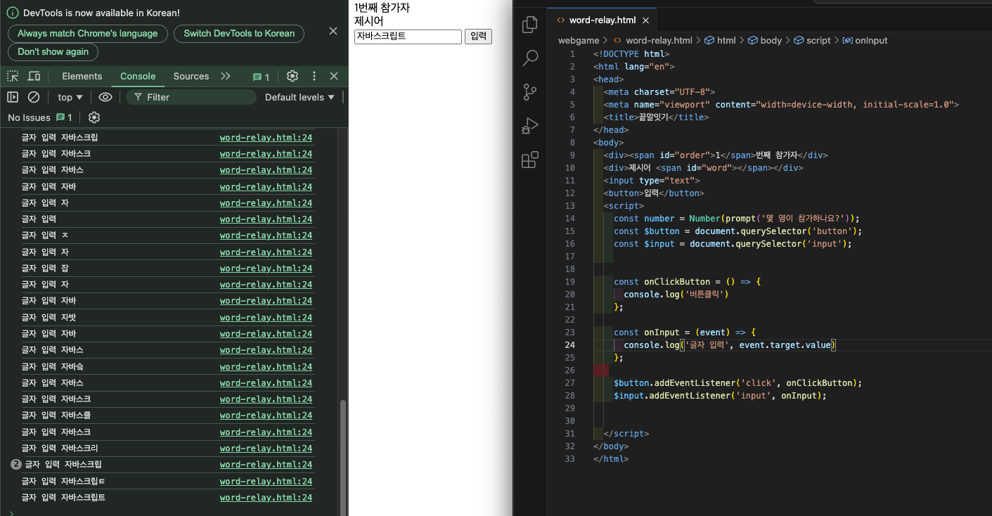This screenshot has width=992, height=516.
Task: Open the Search view in VS Code
Action: (x=530, y=58)
